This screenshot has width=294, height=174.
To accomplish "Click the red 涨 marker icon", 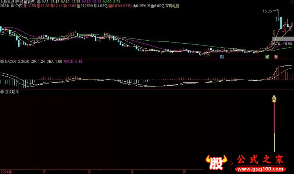I will click(276, 57).
